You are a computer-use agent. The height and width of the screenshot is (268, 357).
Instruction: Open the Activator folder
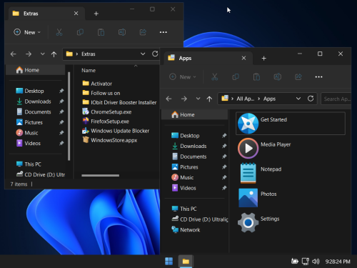[x=97, y=84]
